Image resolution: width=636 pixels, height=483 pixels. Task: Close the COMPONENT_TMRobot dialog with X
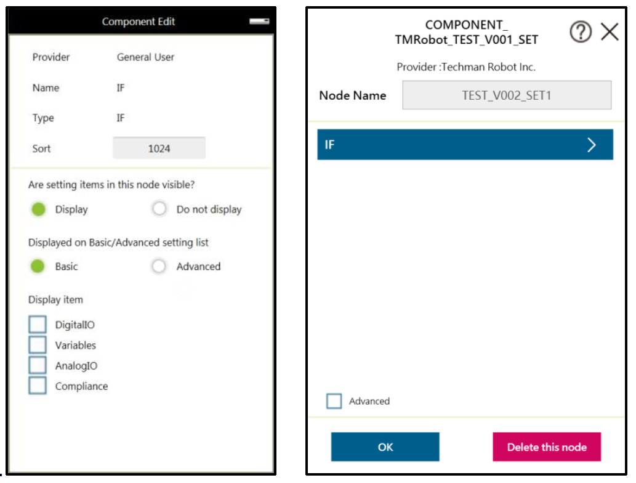click(x=610, y=31)
